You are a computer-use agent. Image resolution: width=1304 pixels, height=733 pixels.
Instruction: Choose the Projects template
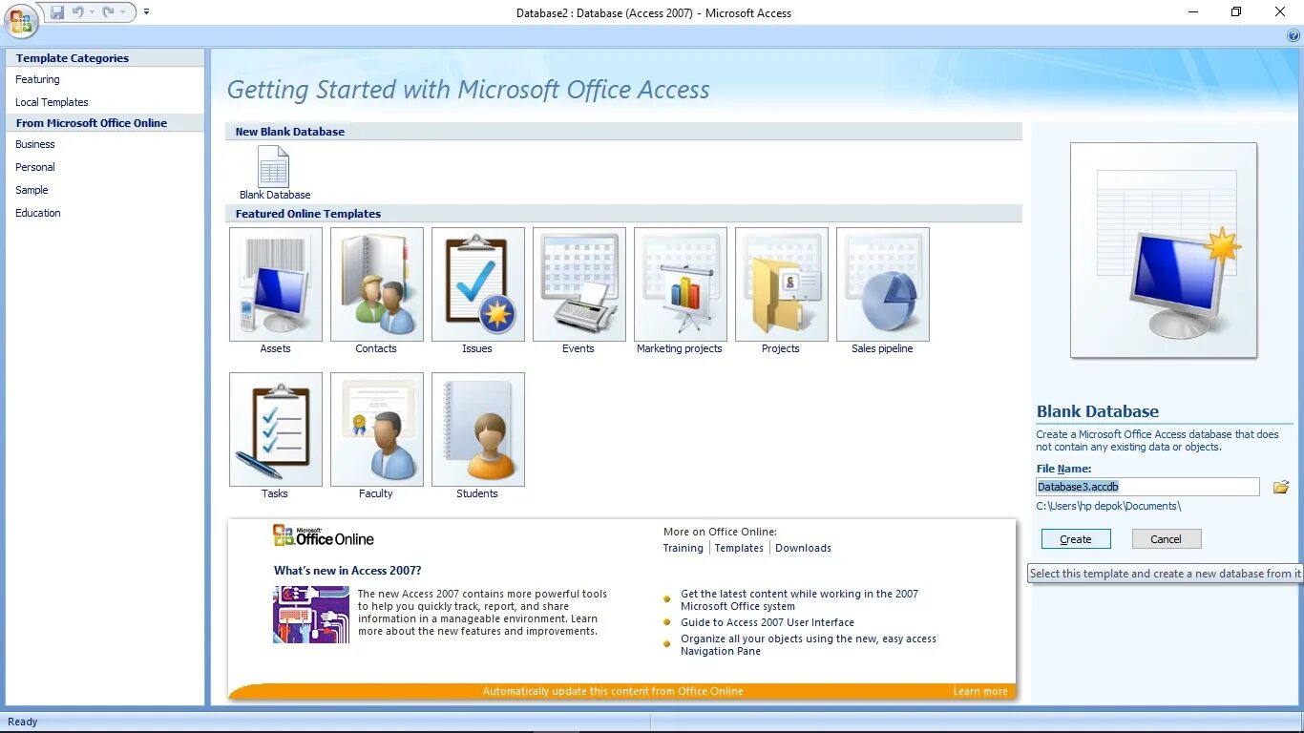[x=782, y=290]
